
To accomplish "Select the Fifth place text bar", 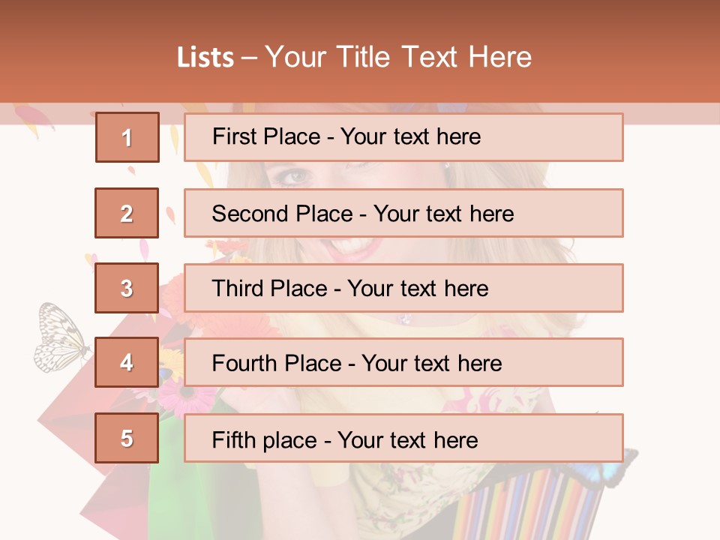I will coord(403,438).
